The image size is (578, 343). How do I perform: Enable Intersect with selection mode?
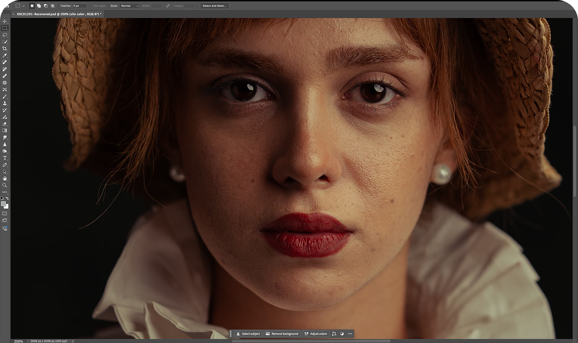click(x=52, y=6)
